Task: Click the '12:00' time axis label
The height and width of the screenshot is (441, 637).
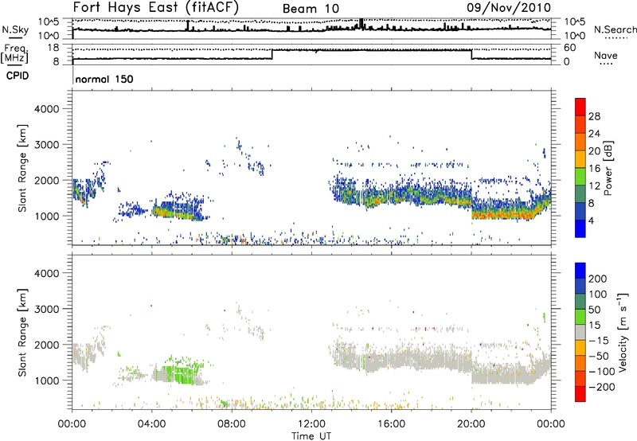Action: click(x=311, y=424)
